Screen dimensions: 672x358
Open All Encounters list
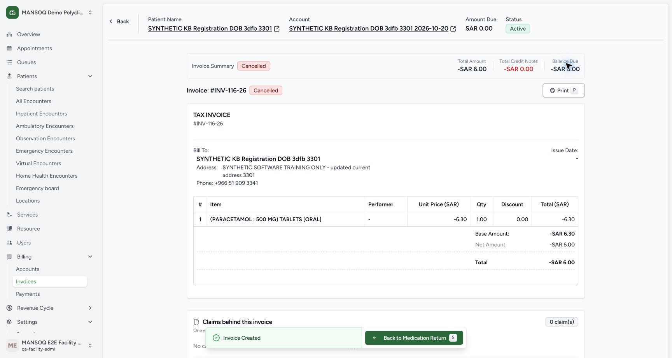[x=33, y=101]
